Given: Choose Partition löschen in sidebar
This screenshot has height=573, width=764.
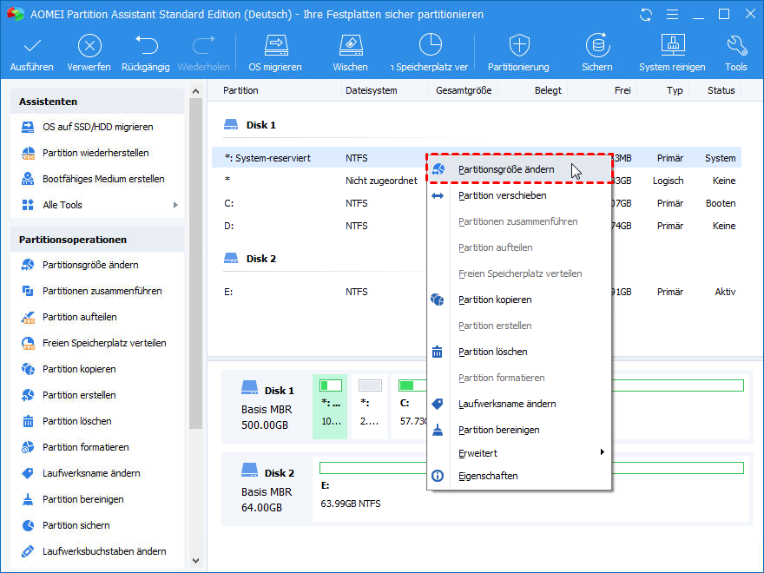Looking at the screenshot, I should coord(98,421).
